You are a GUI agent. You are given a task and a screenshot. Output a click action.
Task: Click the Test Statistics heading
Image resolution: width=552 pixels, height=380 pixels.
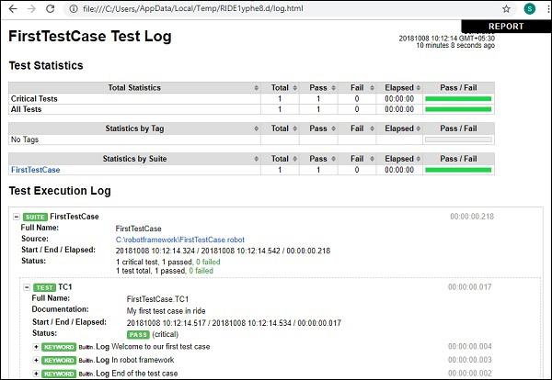(46, 66)
